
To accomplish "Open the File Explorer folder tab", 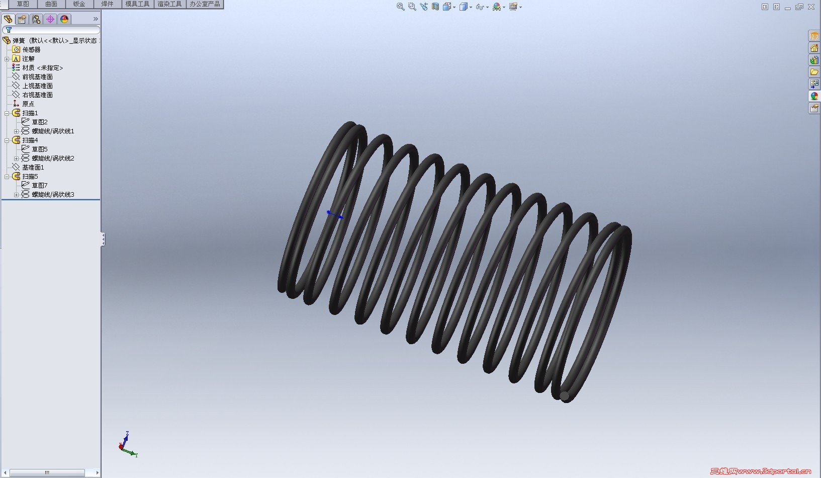I will point(814,72).
